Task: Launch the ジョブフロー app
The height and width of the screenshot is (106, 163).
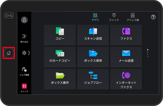Action: [93, 79]
